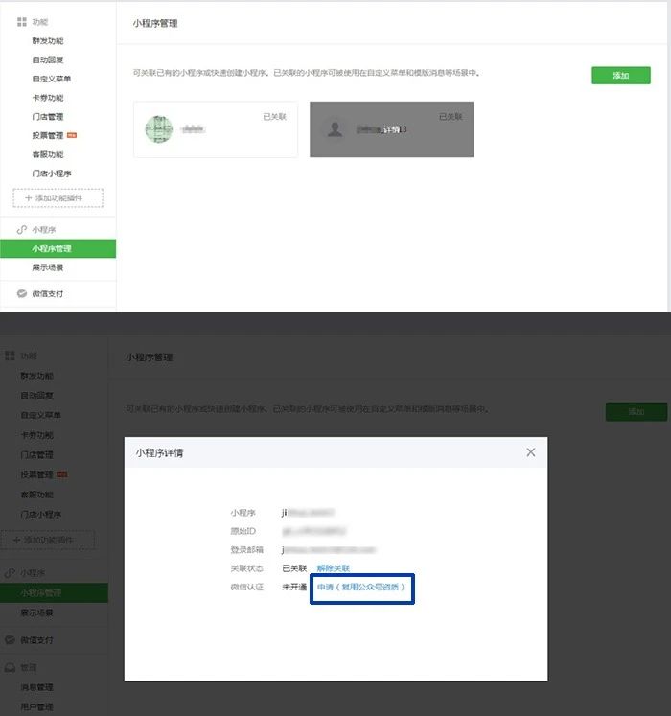Click the 功能 grid icon in sidebar

pos(21,22)
